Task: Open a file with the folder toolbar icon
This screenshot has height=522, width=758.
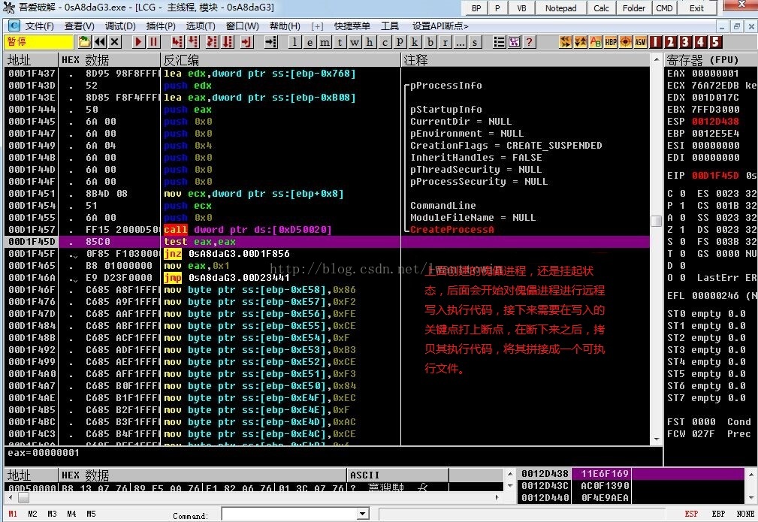Action: pyautogui.click(x=85, y=42)
